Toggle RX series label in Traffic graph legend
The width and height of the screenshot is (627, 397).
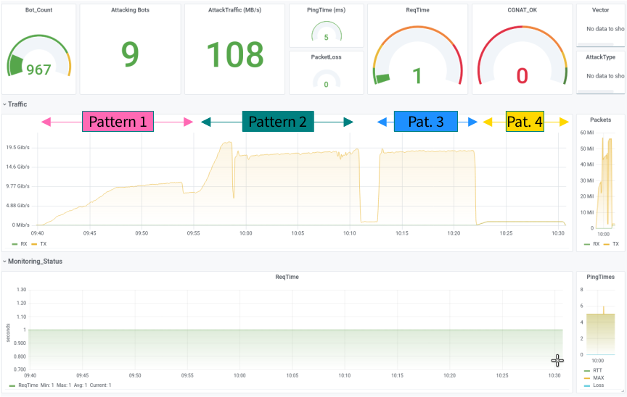24,244
